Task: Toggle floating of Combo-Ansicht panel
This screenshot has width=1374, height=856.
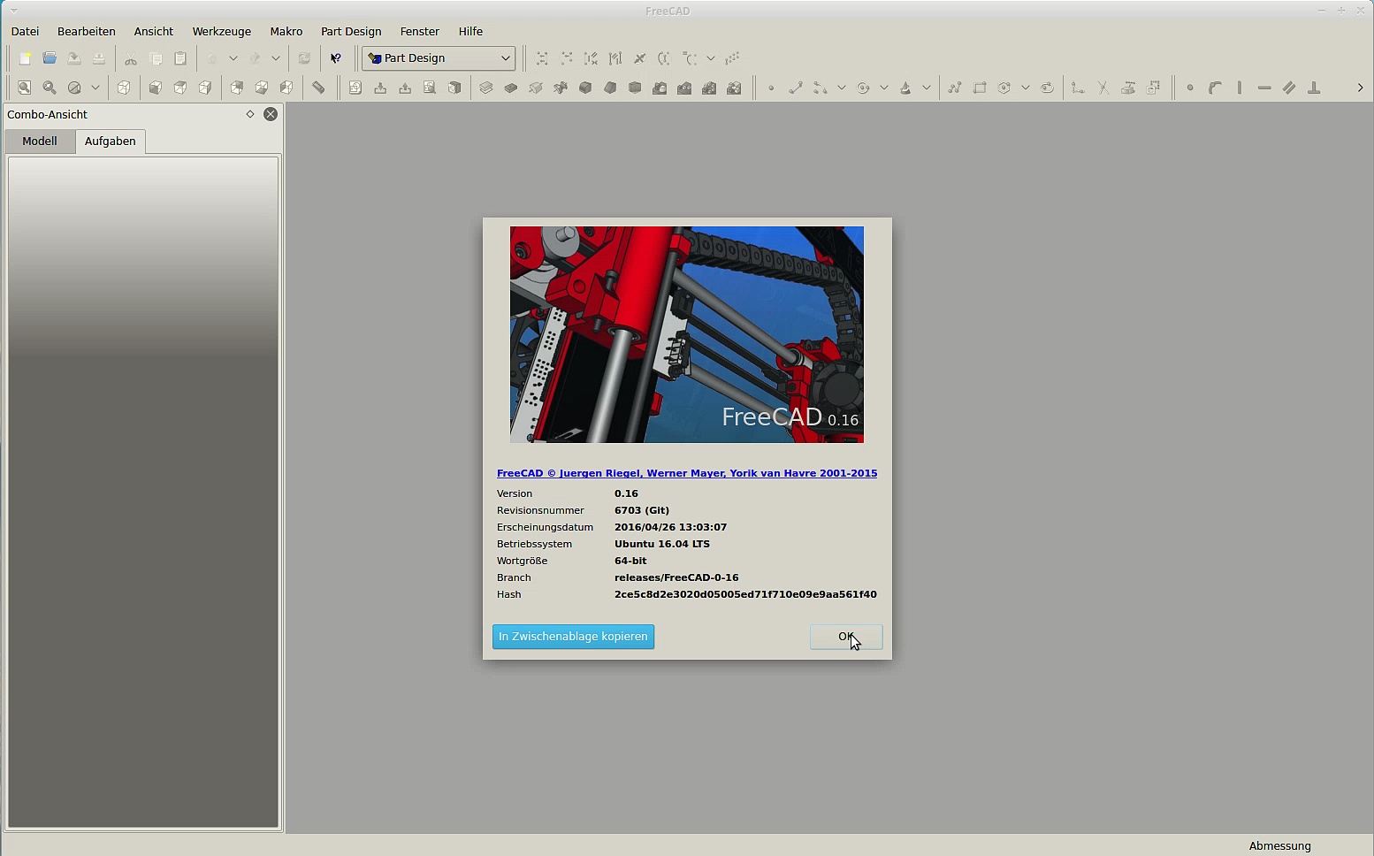Action: coord(250,114)
